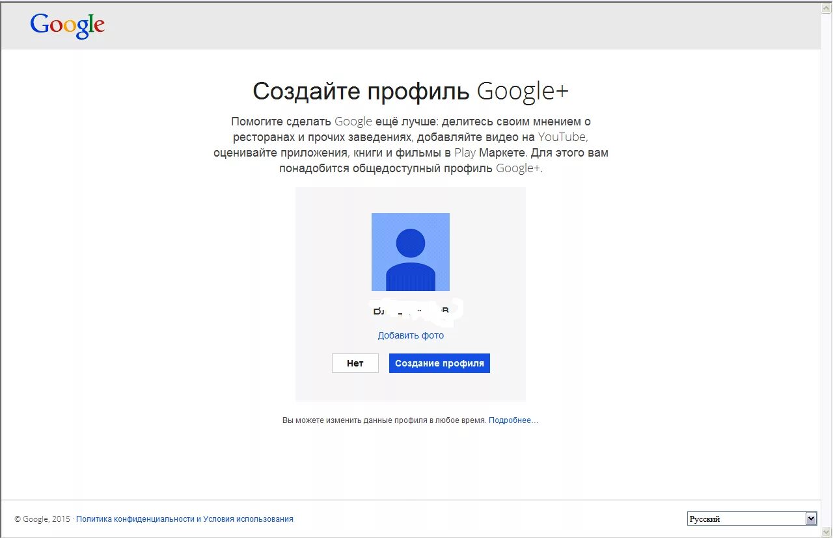833x538 pixels.
Task: Click the blue default profile avatar
Action: click(x=411, y=252)
